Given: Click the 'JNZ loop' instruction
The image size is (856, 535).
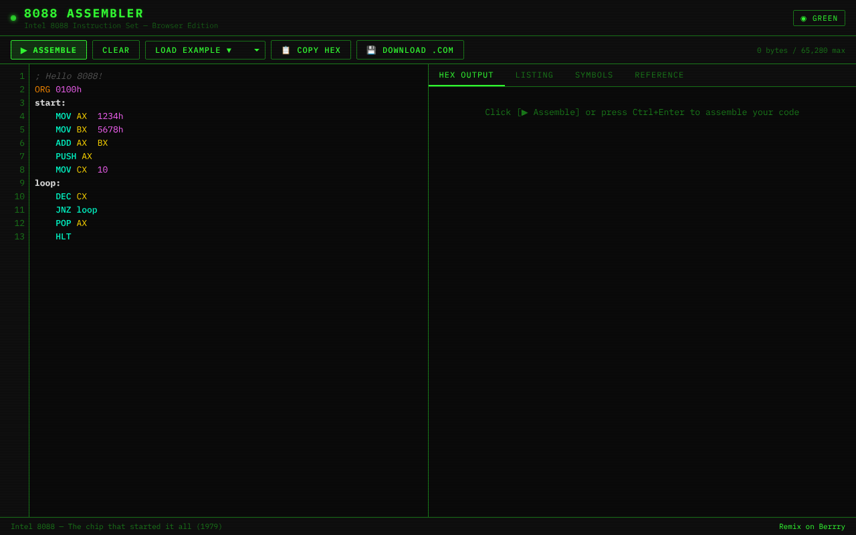Looking at the screenshot, I should point(76,210).
